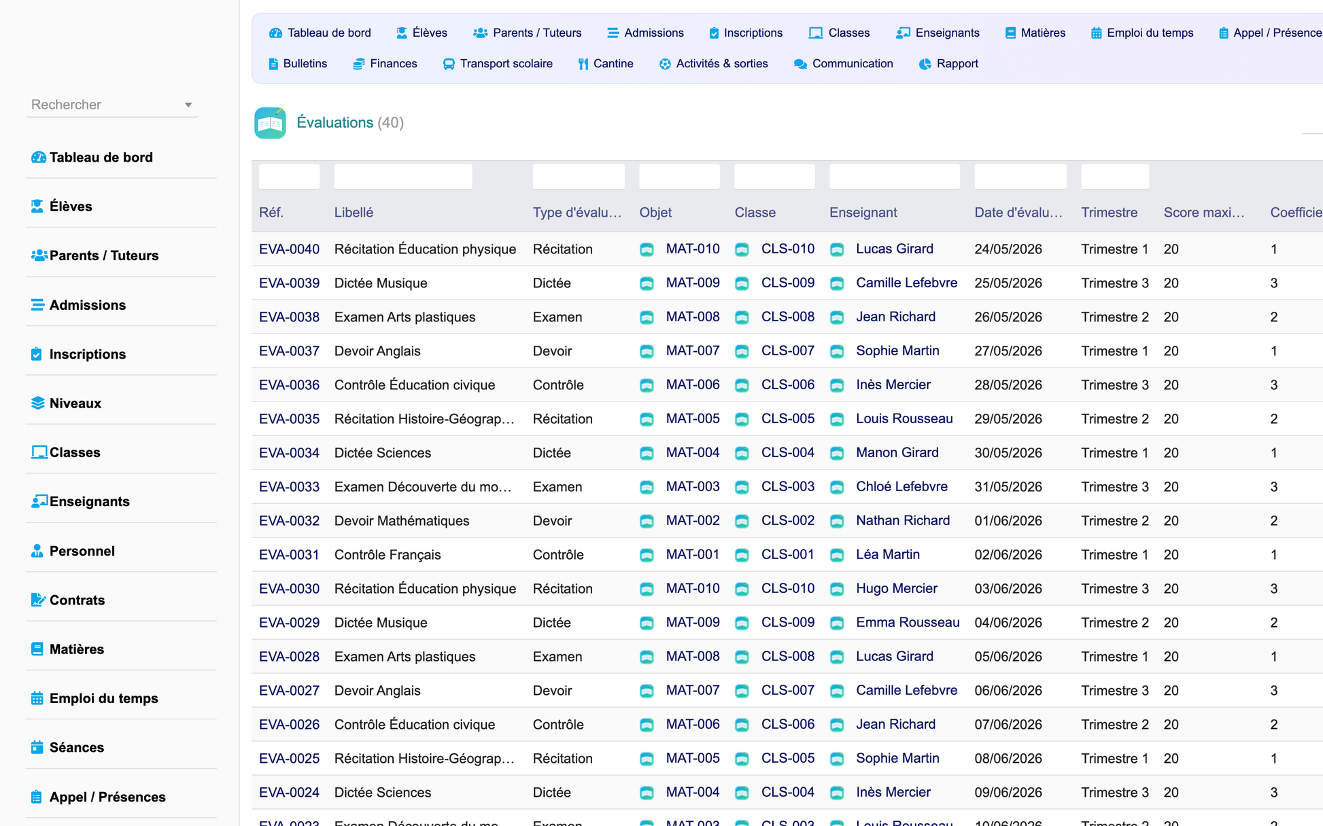
Task: Select the text "Devoir Mathématiques"
Action: tap(402, 521)
